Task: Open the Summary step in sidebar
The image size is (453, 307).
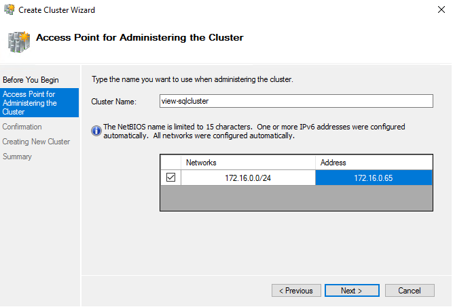Action: [x=17, y=157]
